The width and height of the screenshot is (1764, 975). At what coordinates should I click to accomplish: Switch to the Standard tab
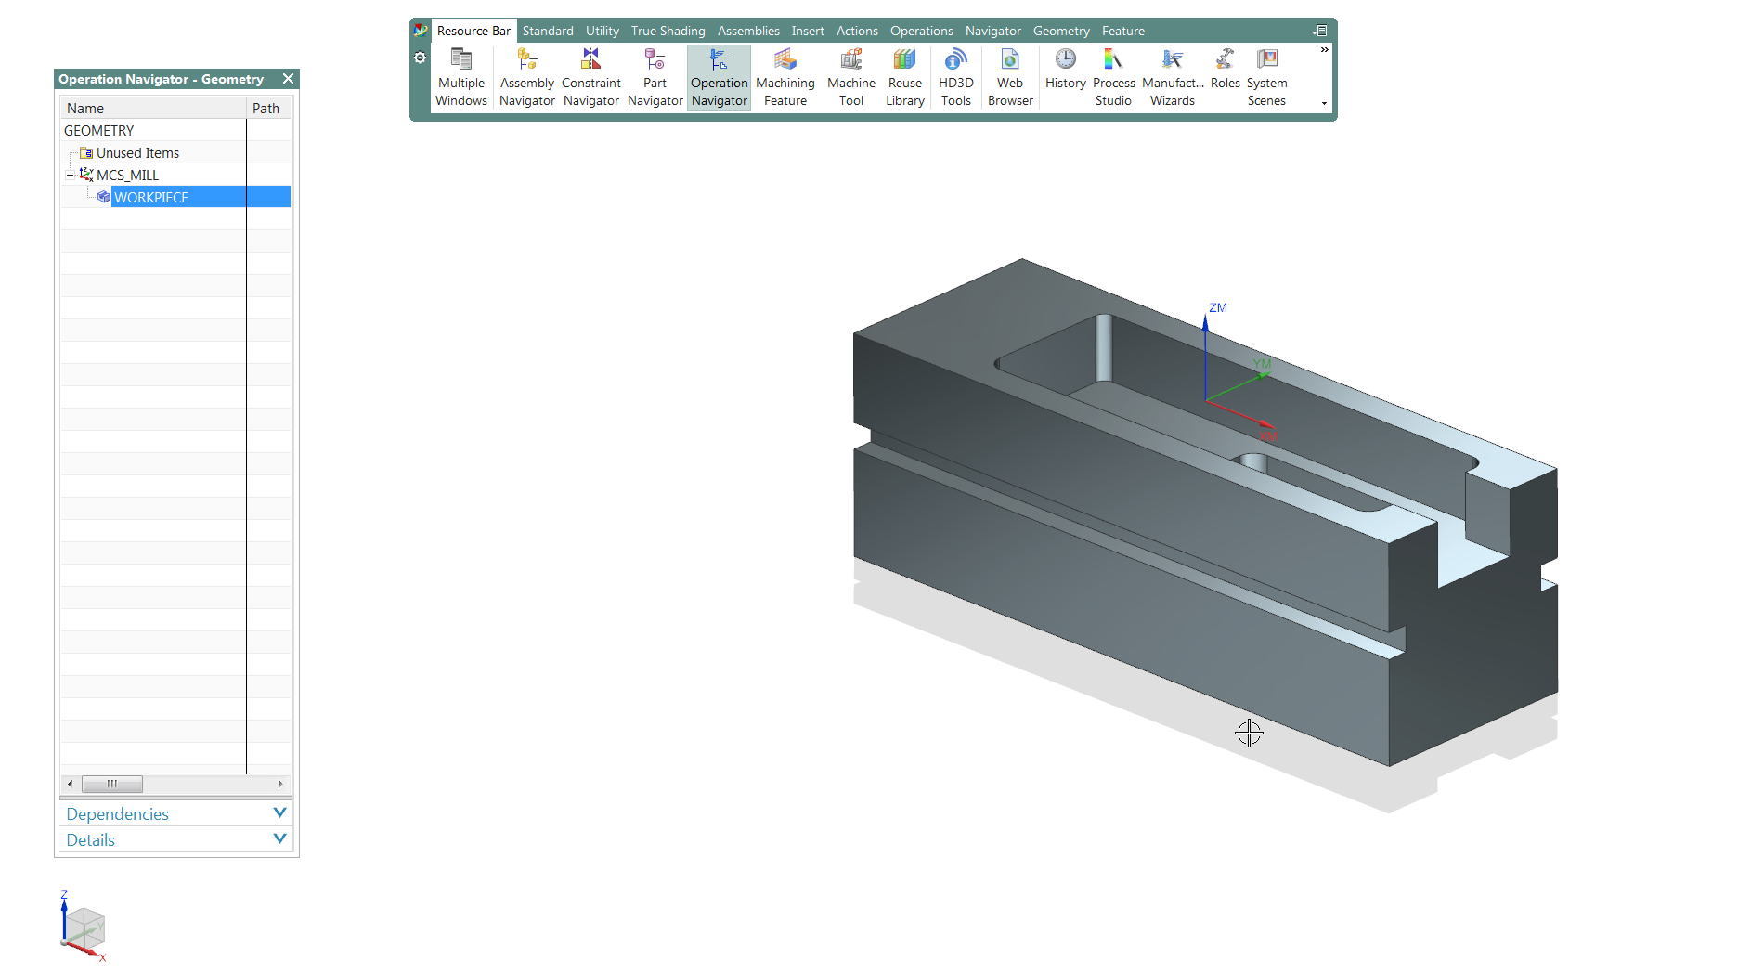(x=548, y=31)
